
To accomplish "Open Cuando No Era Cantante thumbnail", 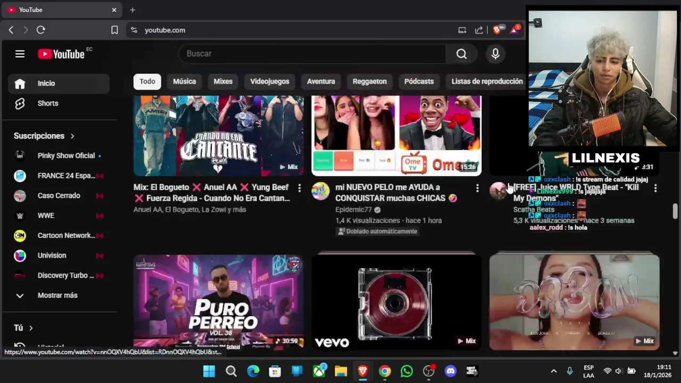I will pyautogui.click(x=218, y=136).
